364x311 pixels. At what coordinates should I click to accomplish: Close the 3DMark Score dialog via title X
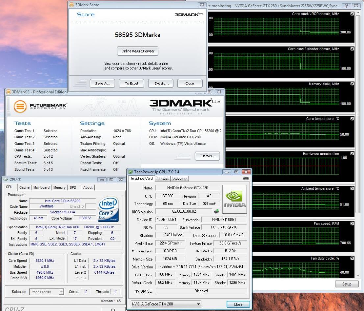click(202, 5)
